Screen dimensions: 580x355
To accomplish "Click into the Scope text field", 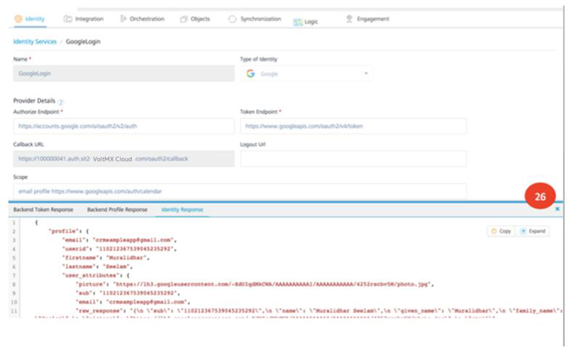I will coord(240,191).
